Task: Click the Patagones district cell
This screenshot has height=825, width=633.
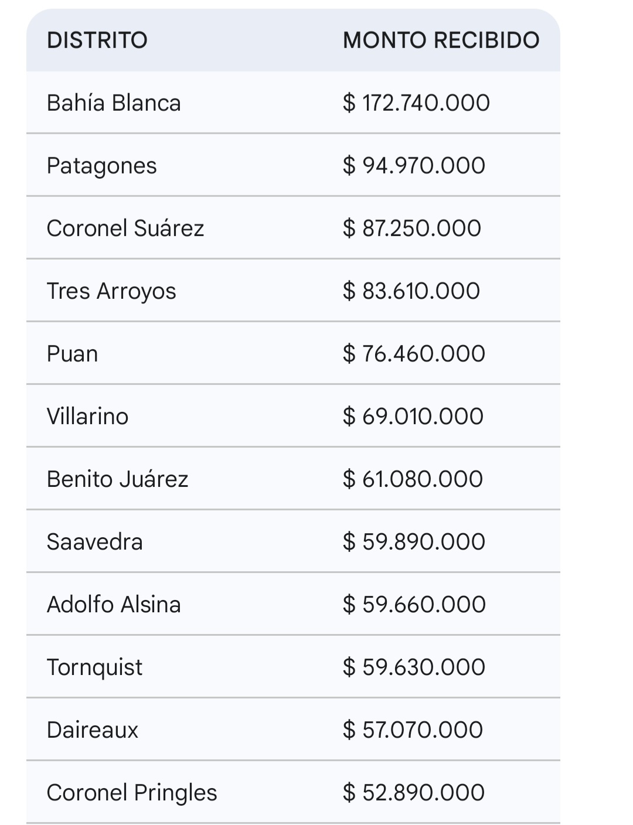Action: pyautogui.click(x=102, y=166)
